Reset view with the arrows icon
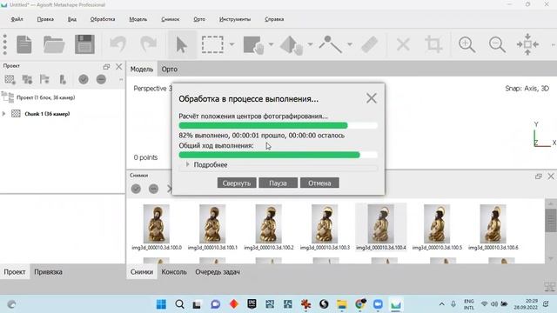557x313 pixels. click(x=527, y=44)
